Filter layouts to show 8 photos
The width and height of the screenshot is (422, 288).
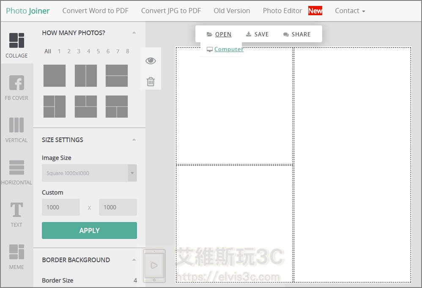coord(127,51)
